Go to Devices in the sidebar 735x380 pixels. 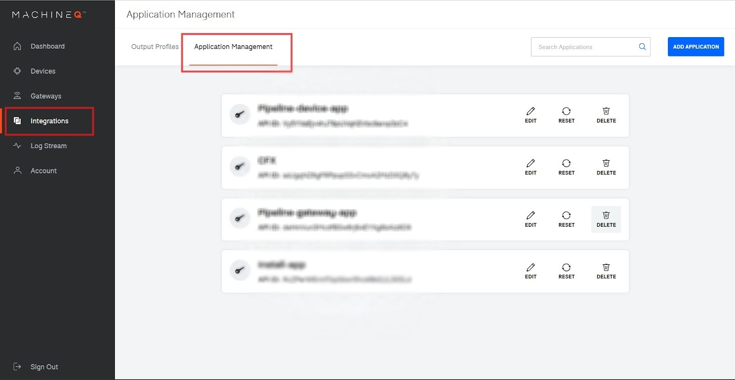43,71
